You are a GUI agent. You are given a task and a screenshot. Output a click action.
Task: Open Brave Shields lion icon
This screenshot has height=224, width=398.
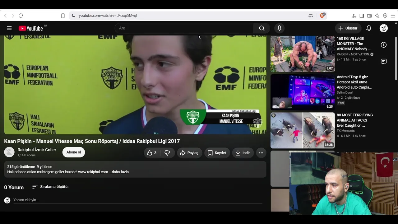322,16
